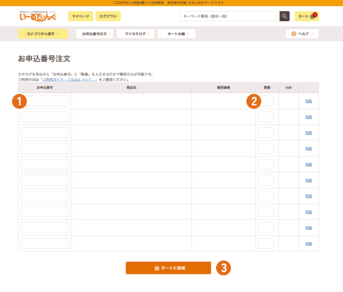Click first row's お申込番号 input field

pyautogui.click(x=45, y=101)
